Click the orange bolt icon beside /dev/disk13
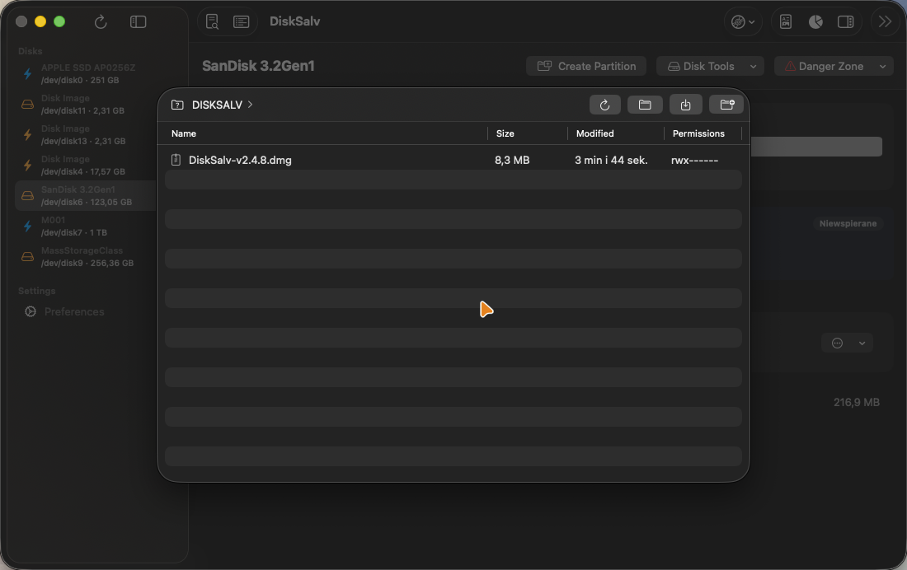The width and height of the screenshot is (907, 570). pyautogui.click(x=27, y=135)
